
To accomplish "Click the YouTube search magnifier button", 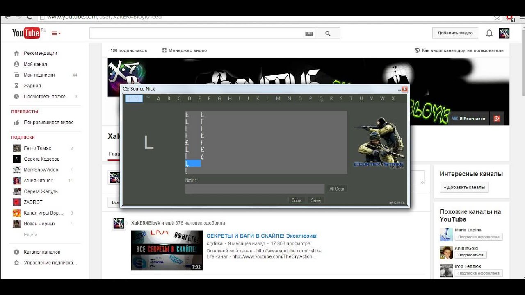I will [328, 34].
